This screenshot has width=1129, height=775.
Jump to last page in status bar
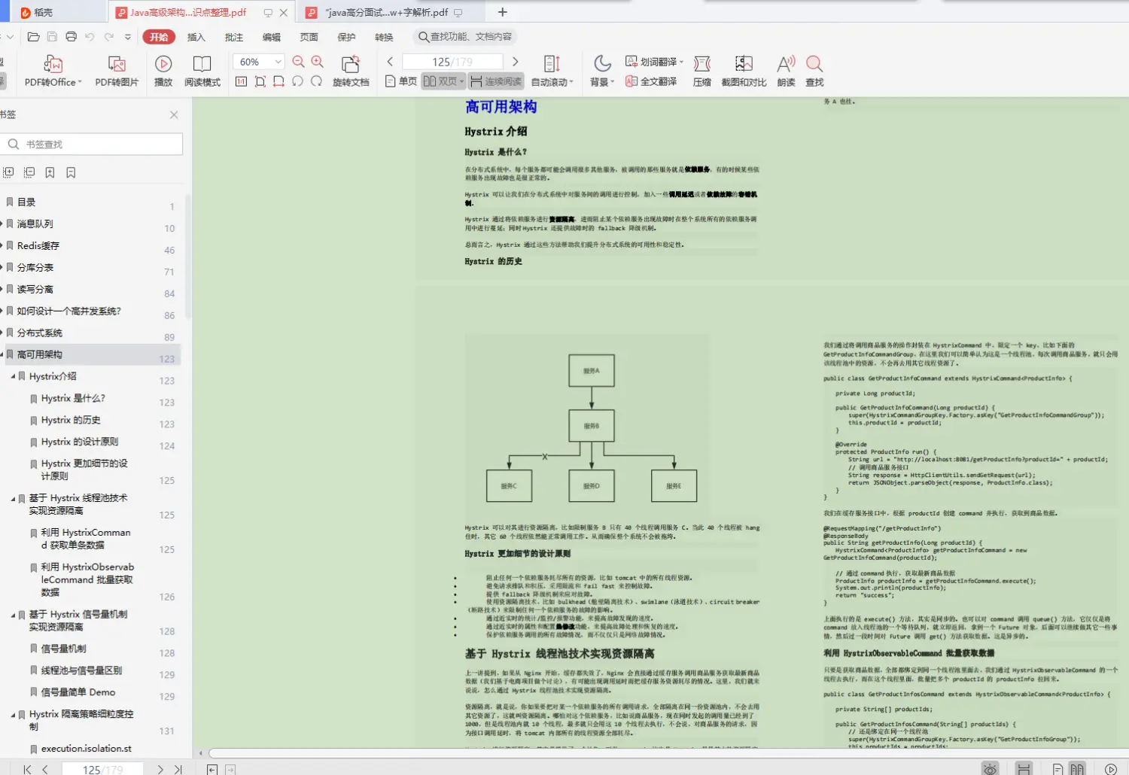click(178, 769)
